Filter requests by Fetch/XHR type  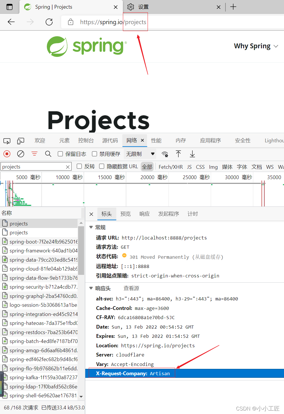171,167
